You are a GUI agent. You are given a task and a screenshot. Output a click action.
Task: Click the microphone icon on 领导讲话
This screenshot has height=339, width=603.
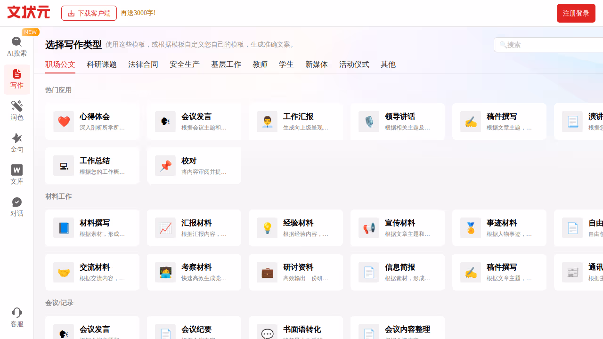point(369,121)
